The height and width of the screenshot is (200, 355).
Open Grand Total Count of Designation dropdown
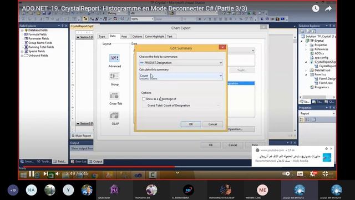(x=181, y=106)
